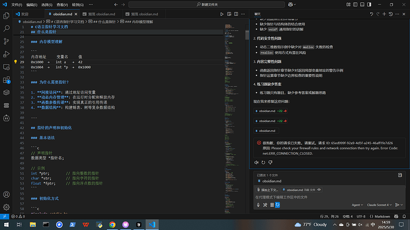The image size is (410, 230).
Task: Open the 选择(S) menu
Action: pyautogui.click(x=47, y=5)
